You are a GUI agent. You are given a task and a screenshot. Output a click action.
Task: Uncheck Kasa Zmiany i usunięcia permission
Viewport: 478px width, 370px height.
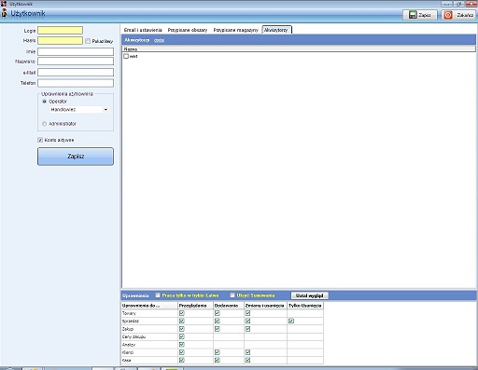coord(247,360)
